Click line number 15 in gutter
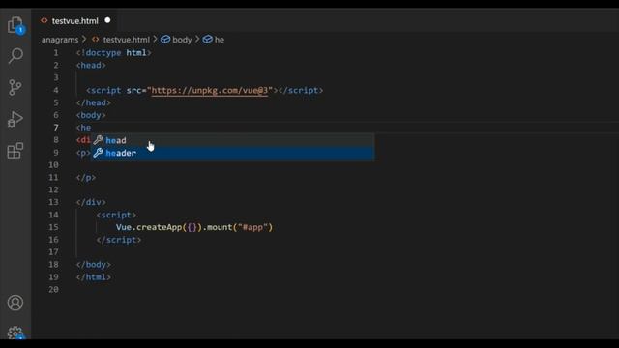This screenshot has width=619, height=348. coord(53,227)
